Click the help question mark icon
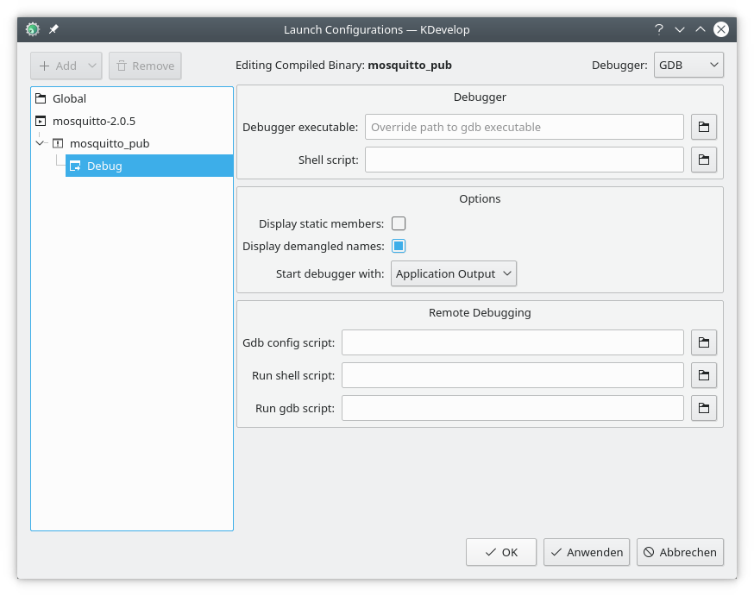The height and width of the screenshot is (596, 754). click(x=659, y=29)
